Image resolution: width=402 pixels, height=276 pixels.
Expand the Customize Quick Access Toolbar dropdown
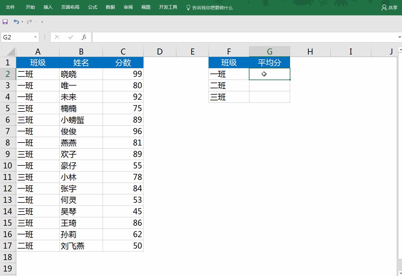tap(42, 22)
